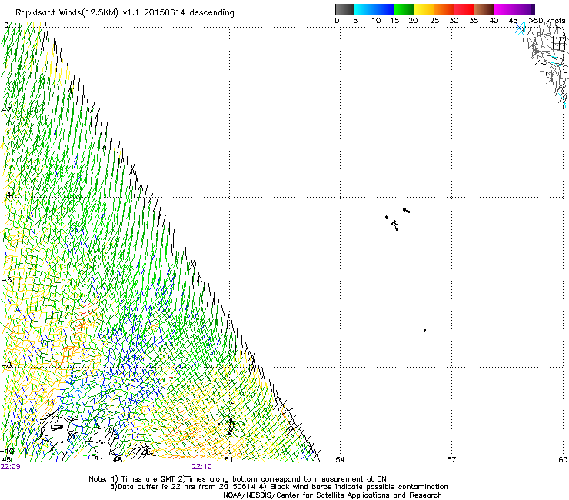
Task: Click the "60" longitude axis label
Action: [x=563, y=460]
